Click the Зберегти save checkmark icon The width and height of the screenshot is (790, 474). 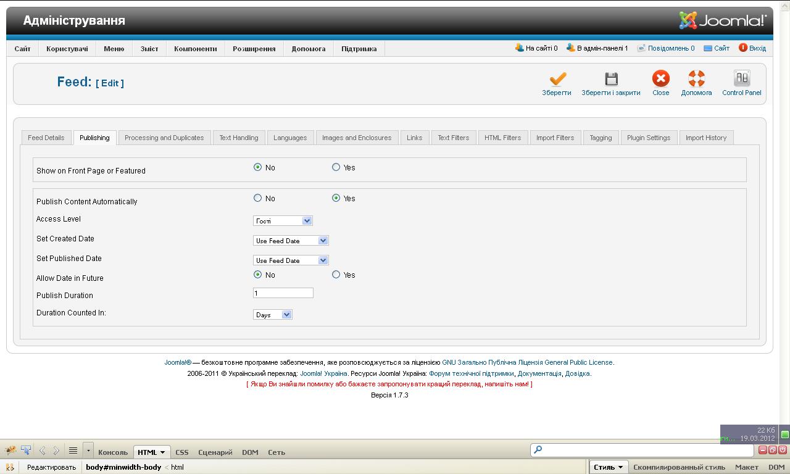point(557,78)
